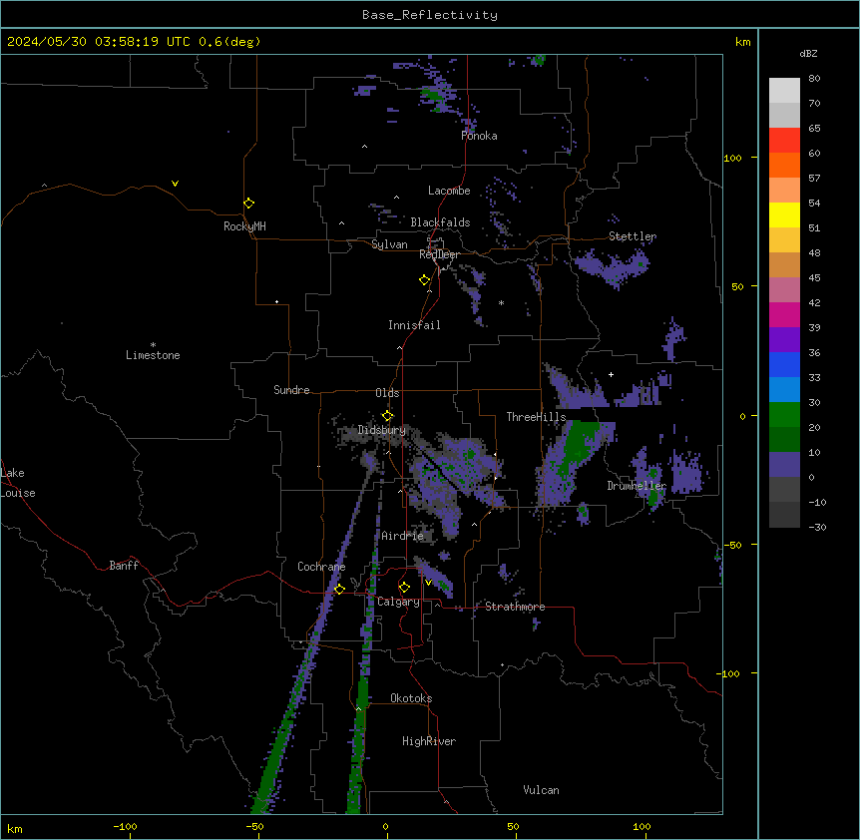Click the km unit label at bottom left
The image size is (860, 840).
14,829
